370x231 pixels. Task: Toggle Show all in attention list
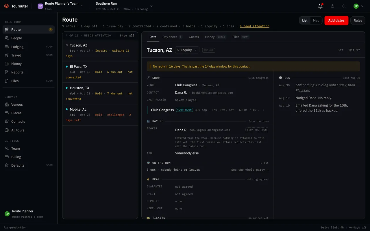tap(127, 36)
